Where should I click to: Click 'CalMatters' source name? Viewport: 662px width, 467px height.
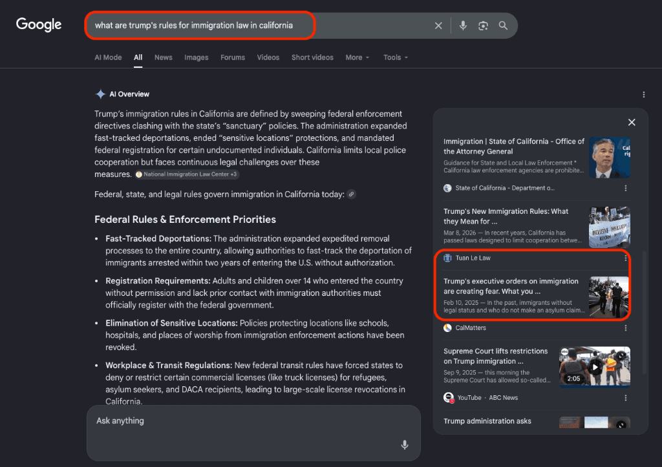point(471,327)
